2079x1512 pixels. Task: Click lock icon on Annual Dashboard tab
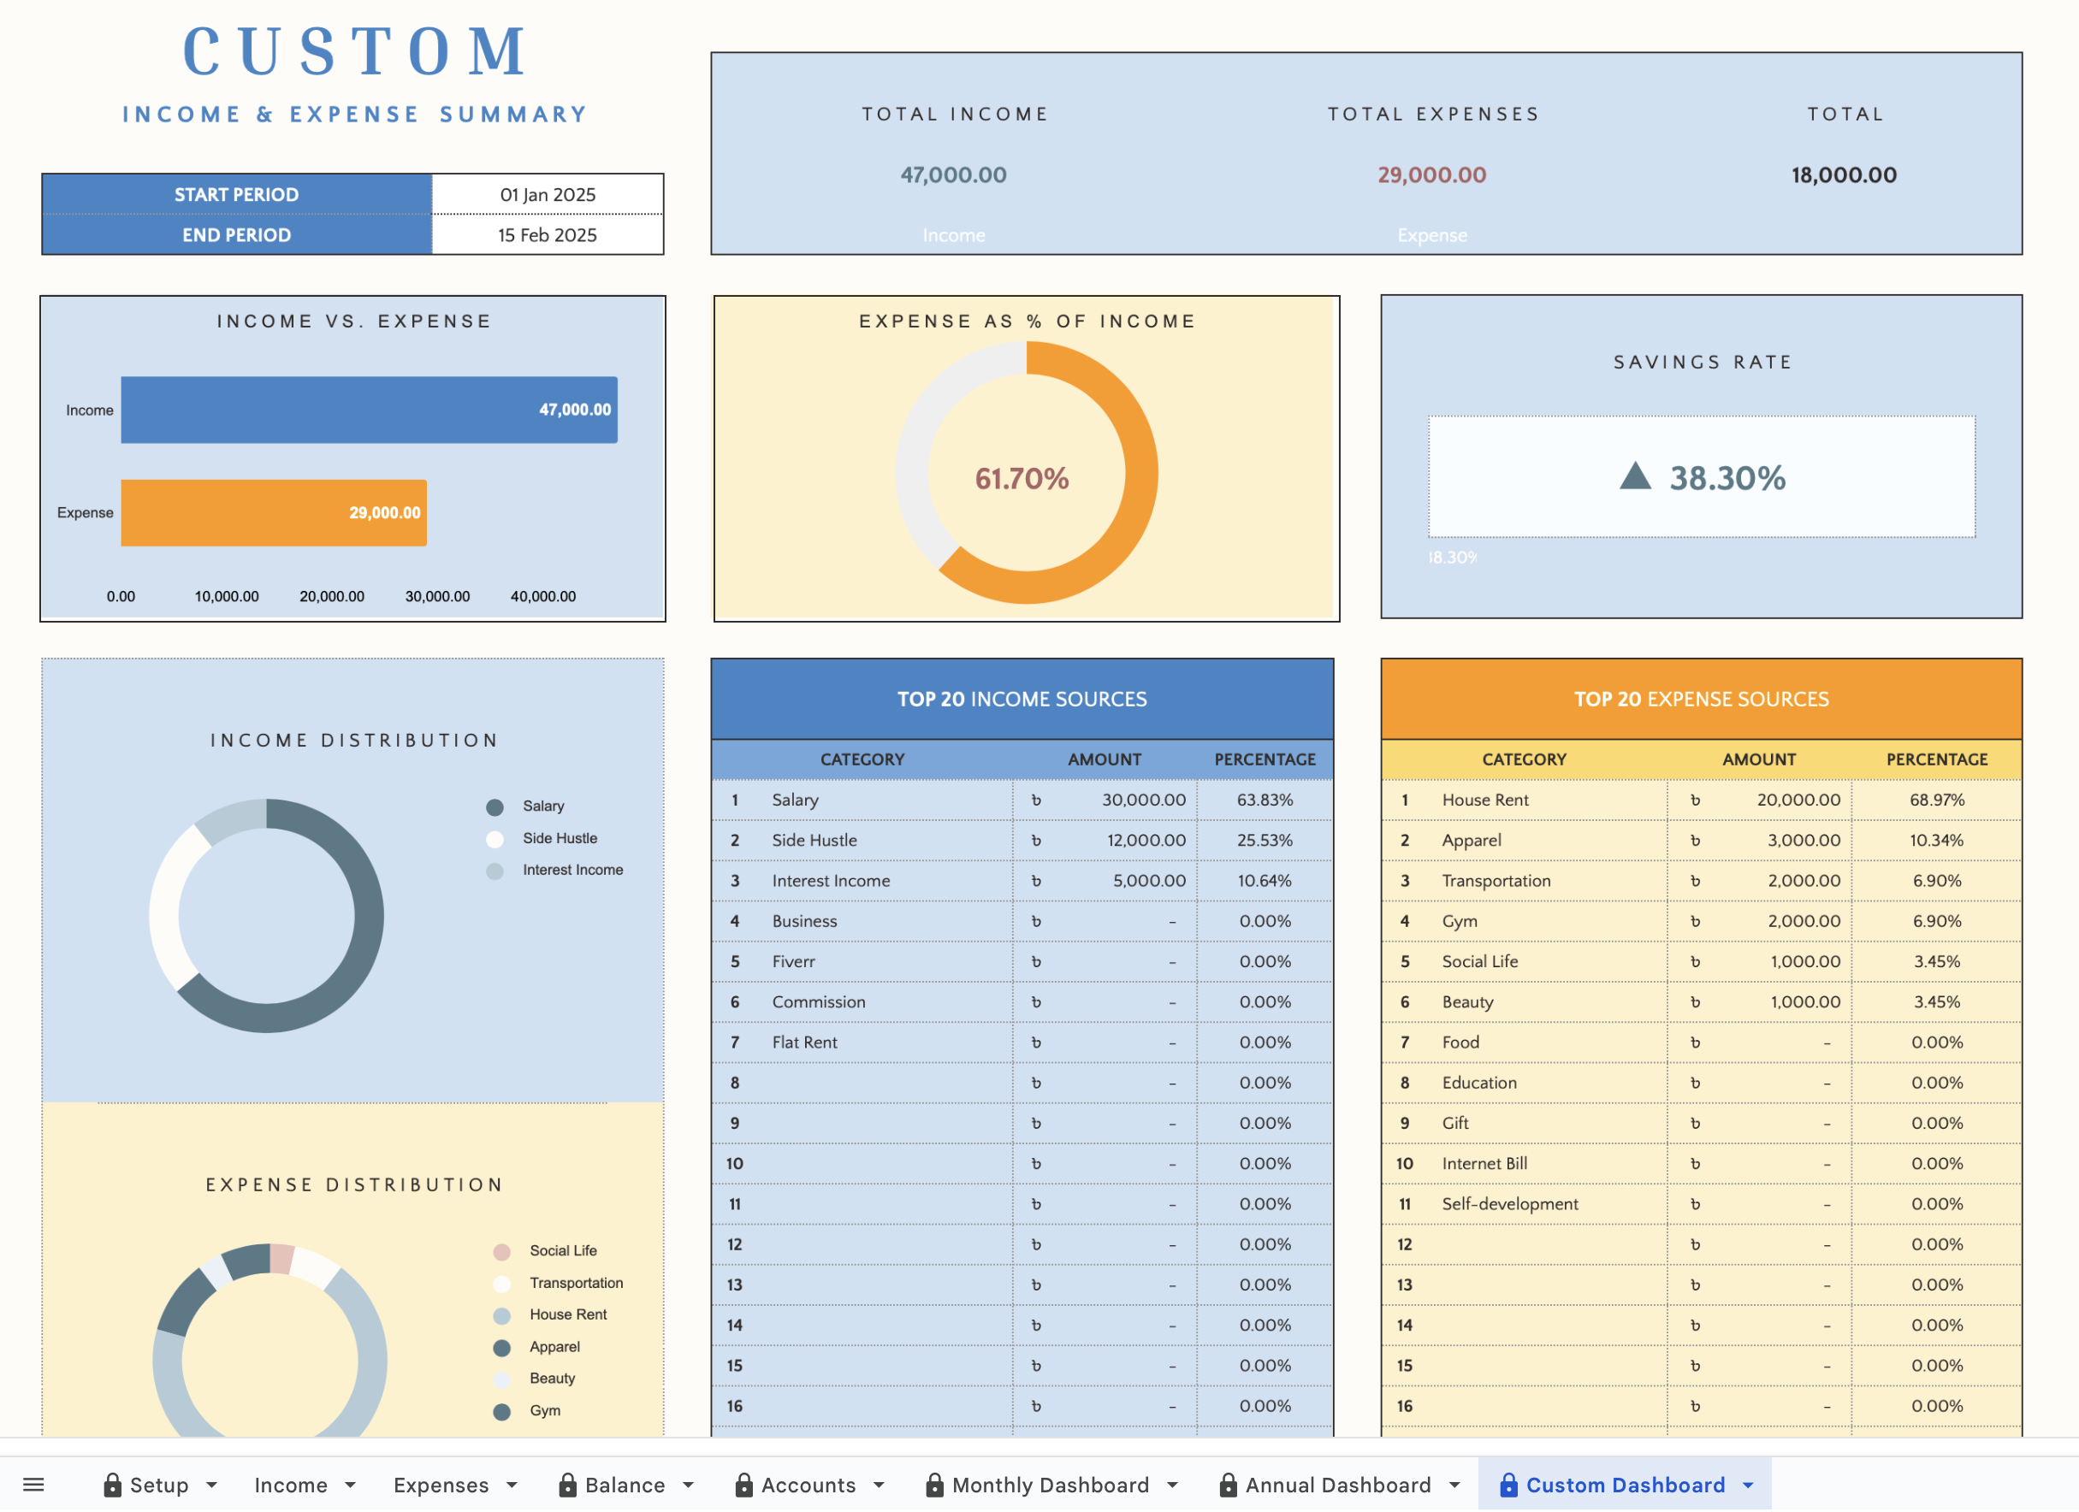pyautogui.click(x=1229, y=1485)
